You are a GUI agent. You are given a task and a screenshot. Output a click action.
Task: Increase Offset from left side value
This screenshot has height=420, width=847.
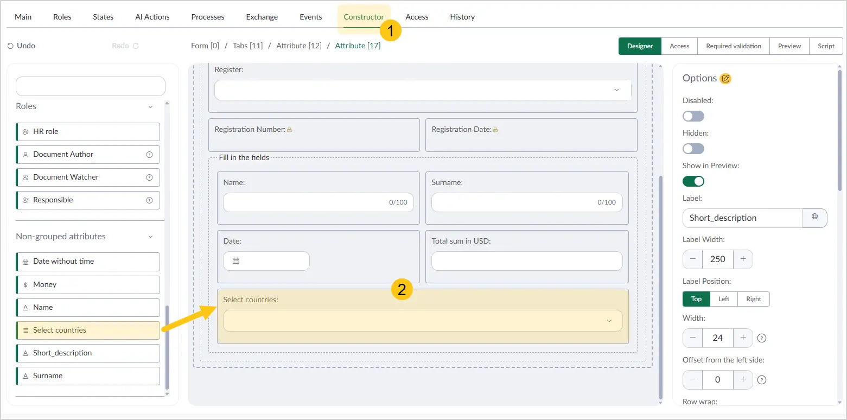point(743,380)
